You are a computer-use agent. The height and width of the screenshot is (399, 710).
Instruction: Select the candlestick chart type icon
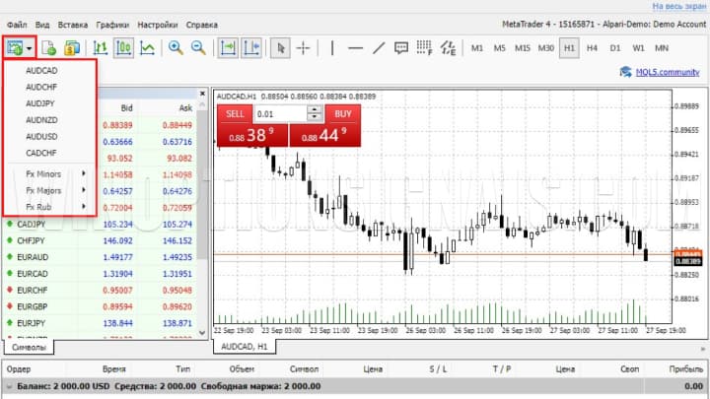[123, 47]
